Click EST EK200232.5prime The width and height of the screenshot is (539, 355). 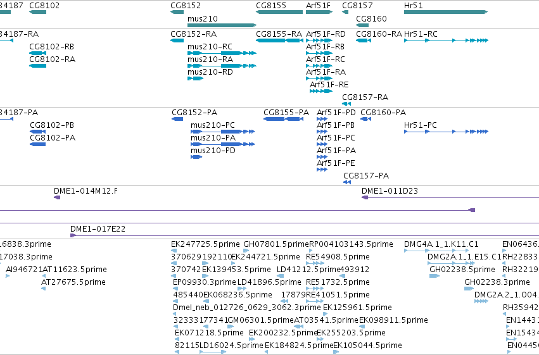(x=252, y=339)
